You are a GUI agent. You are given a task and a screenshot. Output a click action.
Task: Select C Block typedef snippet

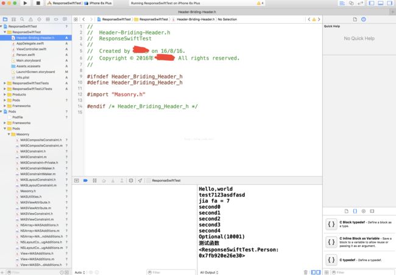click(x=359, y=224)
